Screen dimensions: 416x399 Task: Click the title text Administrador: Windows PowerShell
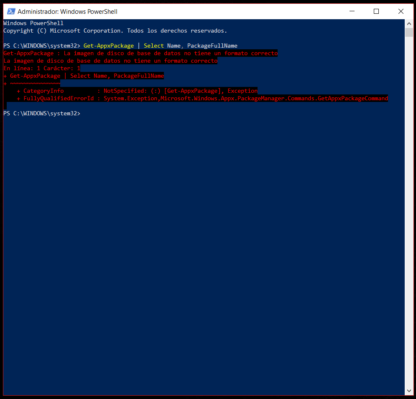click(67, 12)
